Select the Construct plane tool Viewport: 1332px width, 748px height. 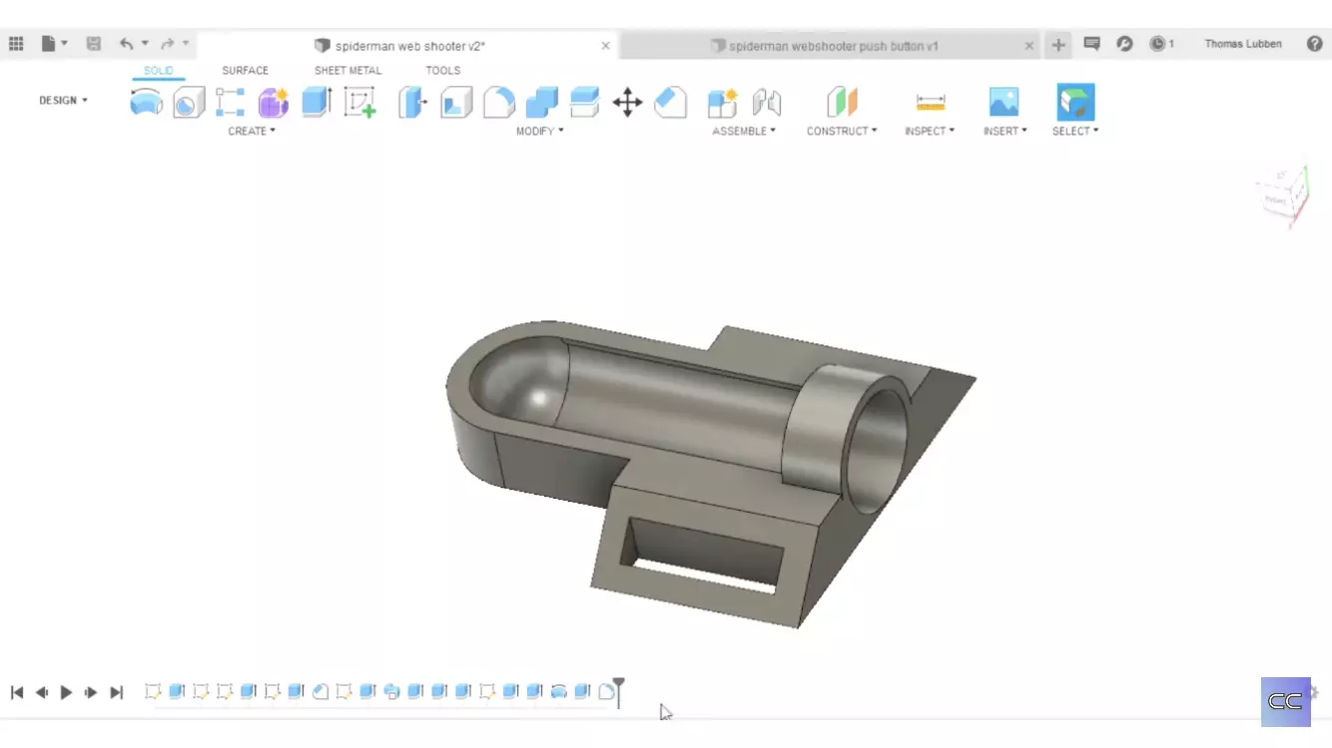coord(842,102)
